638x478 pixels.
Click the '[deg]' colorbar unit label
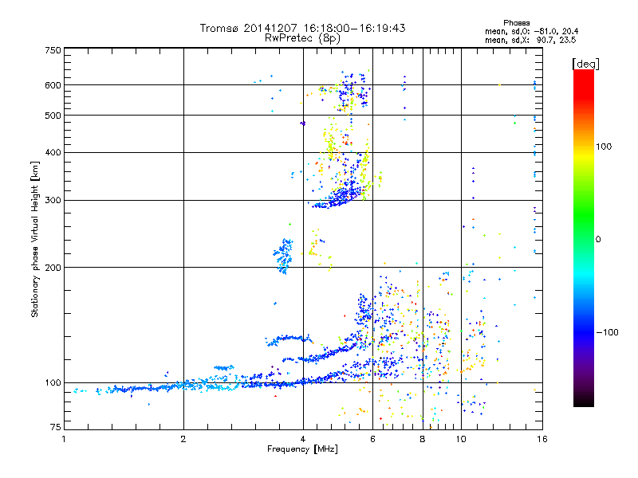585,64
